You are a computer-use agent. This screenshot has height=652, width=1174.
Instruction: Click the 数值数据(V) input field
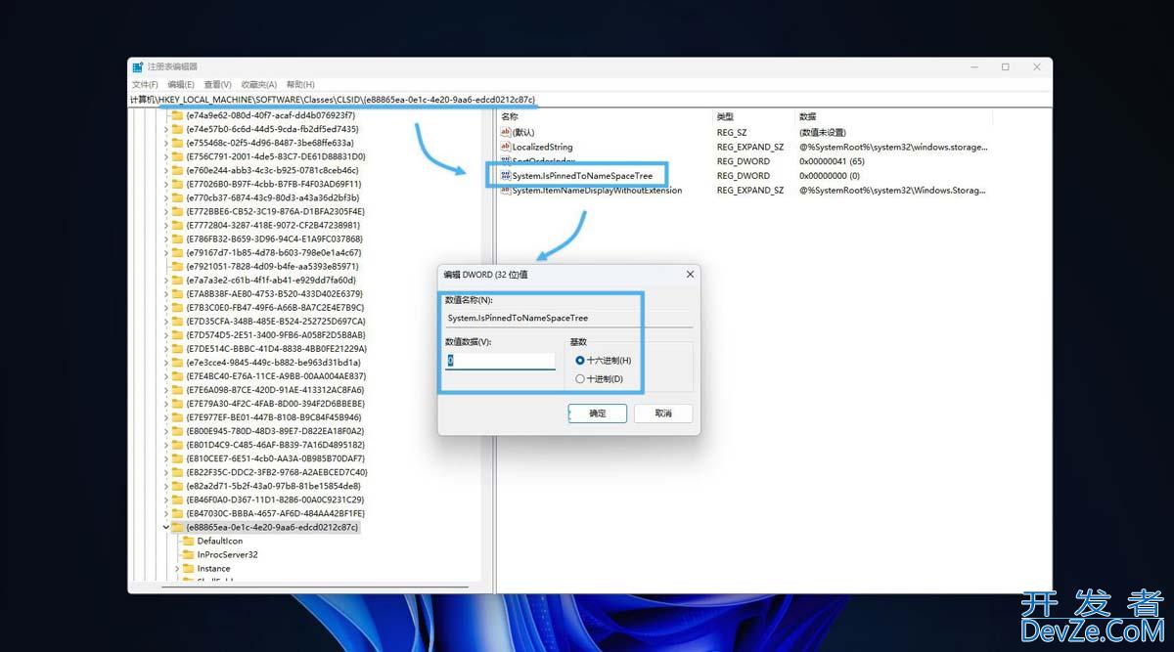(500, 361)
